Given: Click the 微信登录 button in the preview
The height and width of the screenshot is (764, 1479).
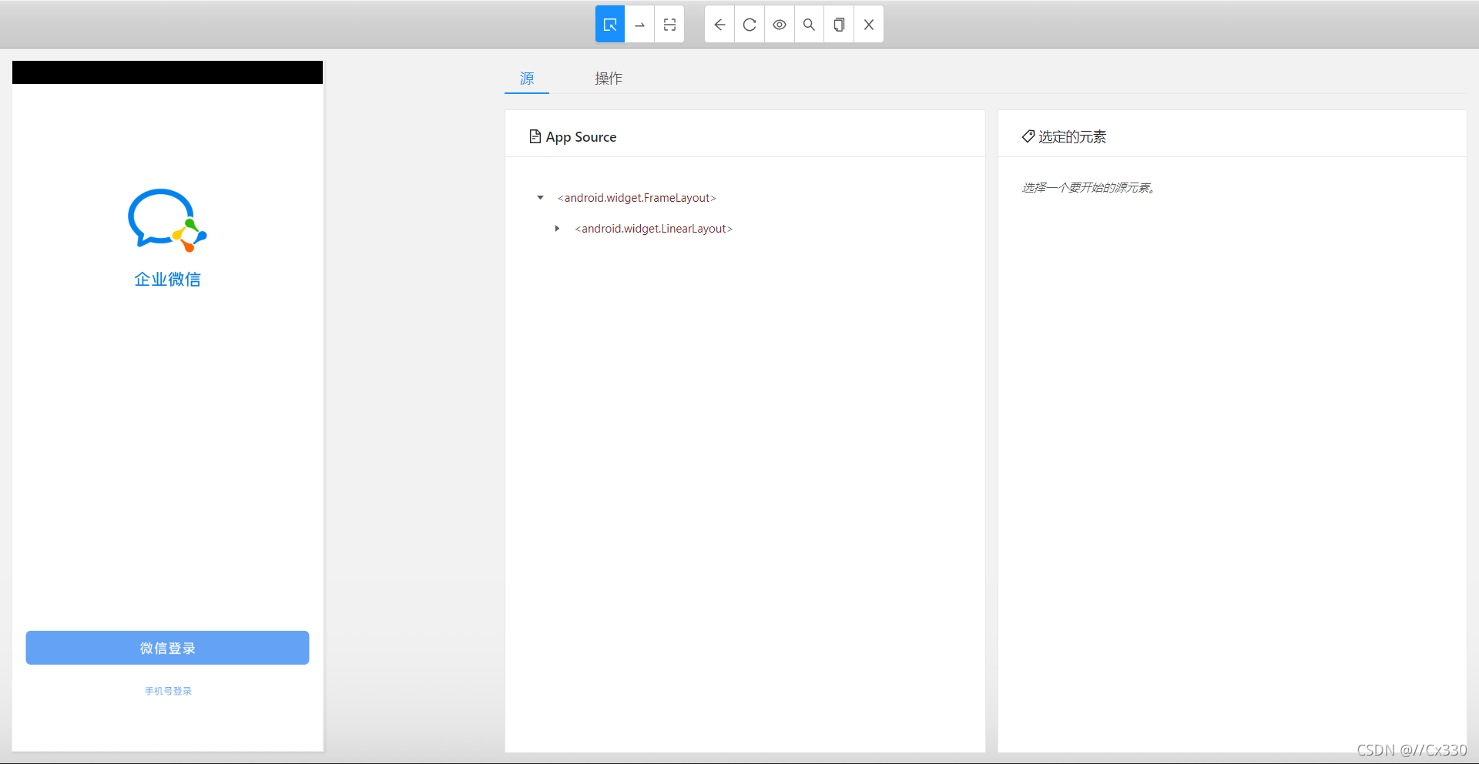Looking at the screenshot, I should [167, 648].
